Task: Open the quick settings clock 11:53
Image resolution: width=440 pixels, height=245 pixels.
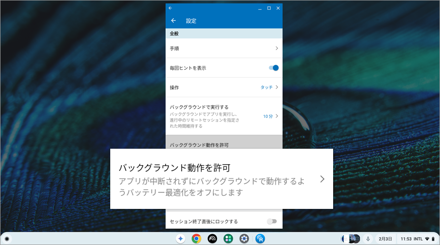Action: [406, 239]
